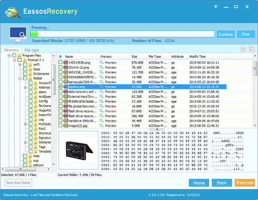Viewport: 258px width, 200px height.
Task: Click the Stop button
Action: (x=246, y=34)
